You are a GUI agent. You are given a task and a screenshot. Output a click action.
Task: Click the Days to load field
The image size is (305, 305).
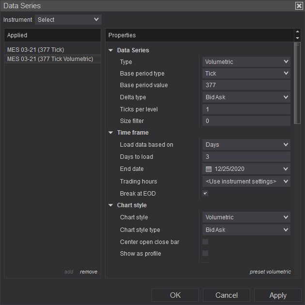click(x=246, y=156)
